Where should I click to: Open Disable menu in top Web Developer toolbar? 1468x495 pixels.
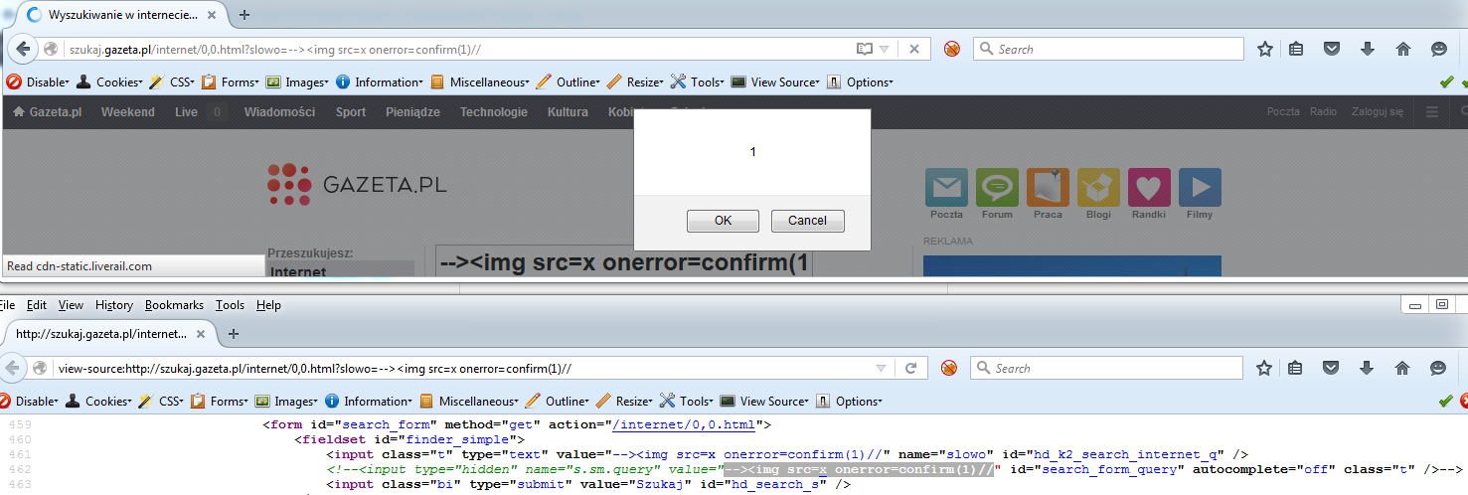click(x=38, y=82)
